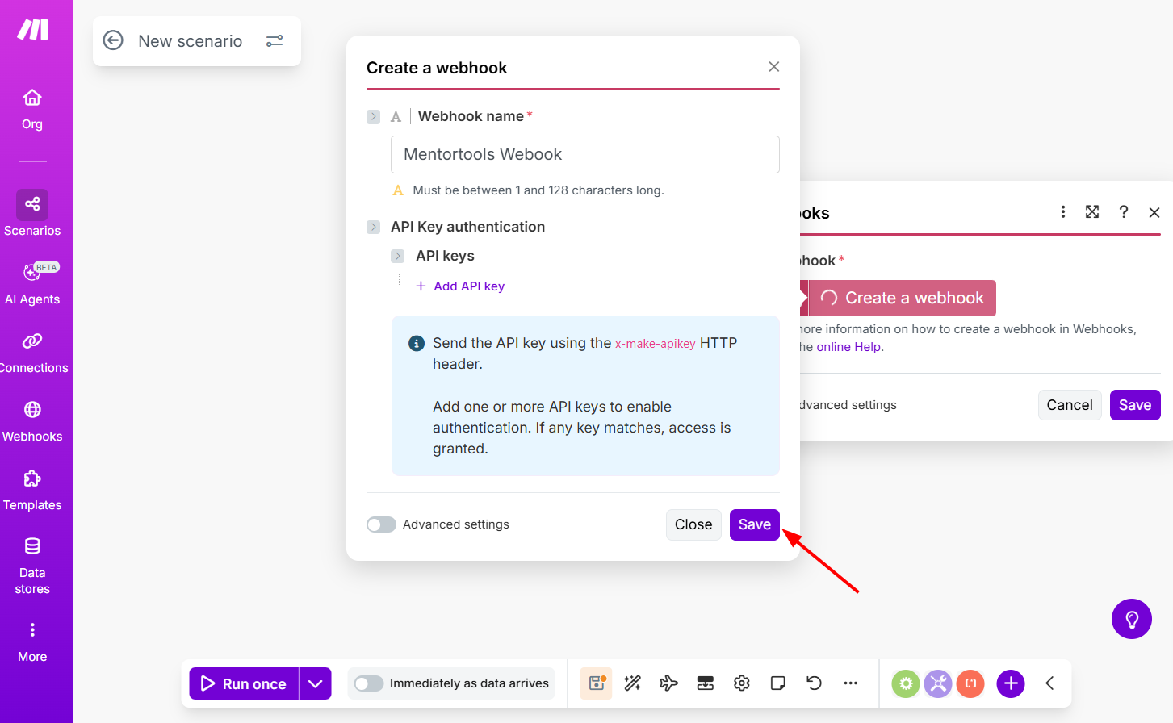Click the undo arrow in bottom toolbar
The height and width of the screenshot is (723, 1173).
814,683
